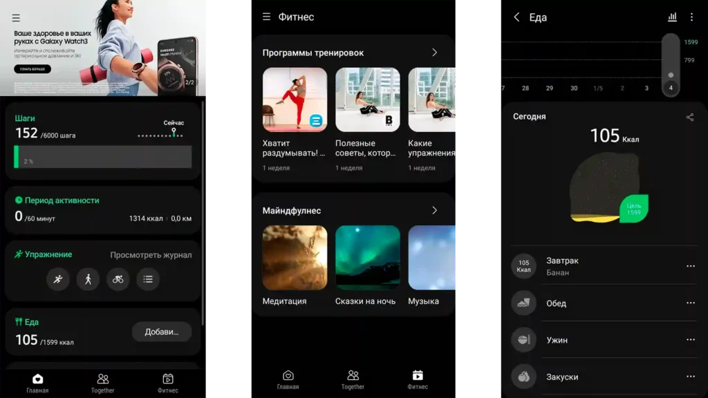This screenshot has height=398, width=708.
Task: Switch to Together tab on home screen
Action: pyautogui.click(x=102, y=383)
